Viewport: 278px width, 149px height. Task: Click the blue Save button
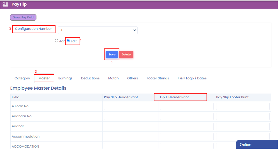112,55
